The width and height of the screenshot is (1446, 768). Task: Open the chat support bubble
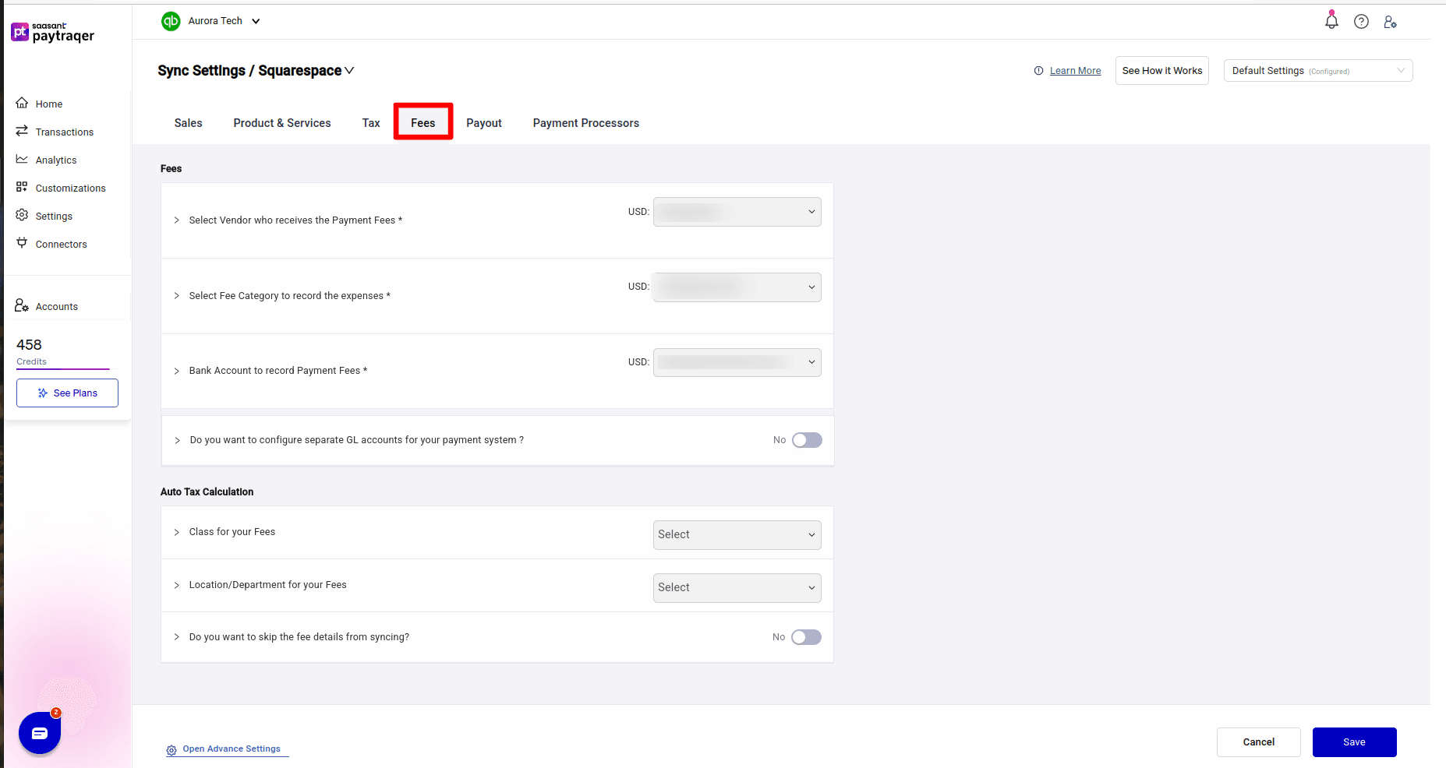coord(39,732)
